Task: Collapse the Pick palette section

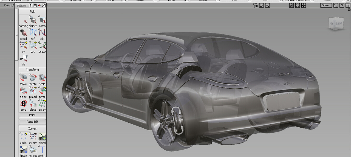Action: 32,12
